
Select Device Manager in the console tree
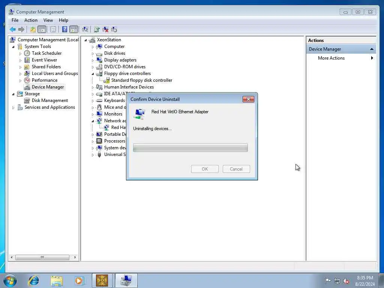point(48,87)
